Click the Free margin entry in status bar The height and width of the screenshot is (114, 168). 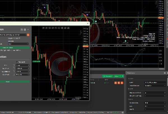[x=60, y=112]
